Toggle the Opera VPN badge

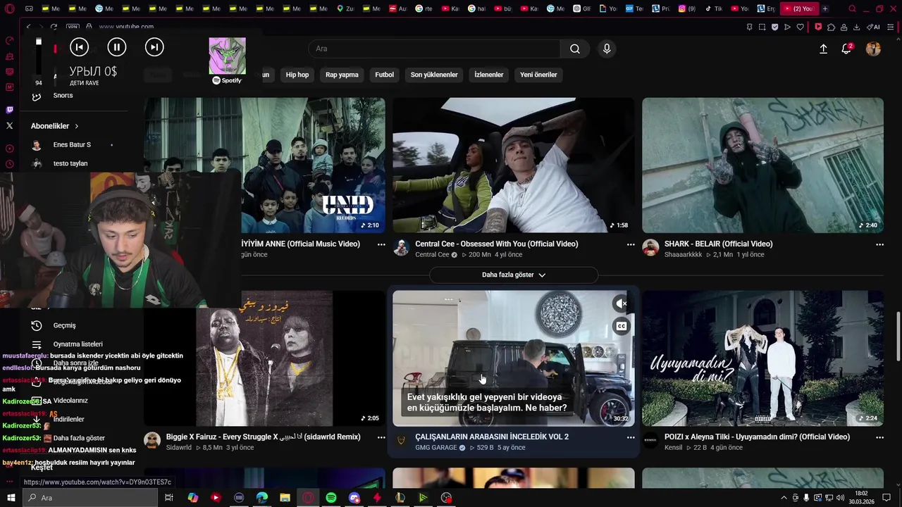(x=73, y=27)
